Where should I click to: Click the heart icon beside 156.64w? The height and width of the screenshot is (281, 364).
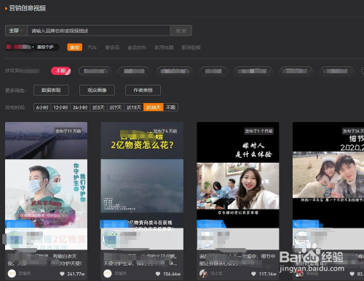point(158,274)
